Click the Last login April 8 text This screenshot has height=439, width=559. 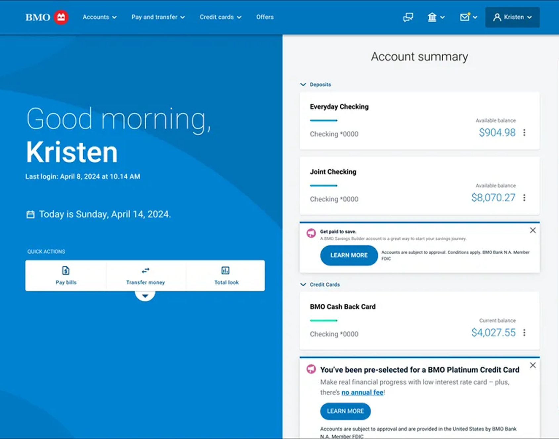[83, 177]
